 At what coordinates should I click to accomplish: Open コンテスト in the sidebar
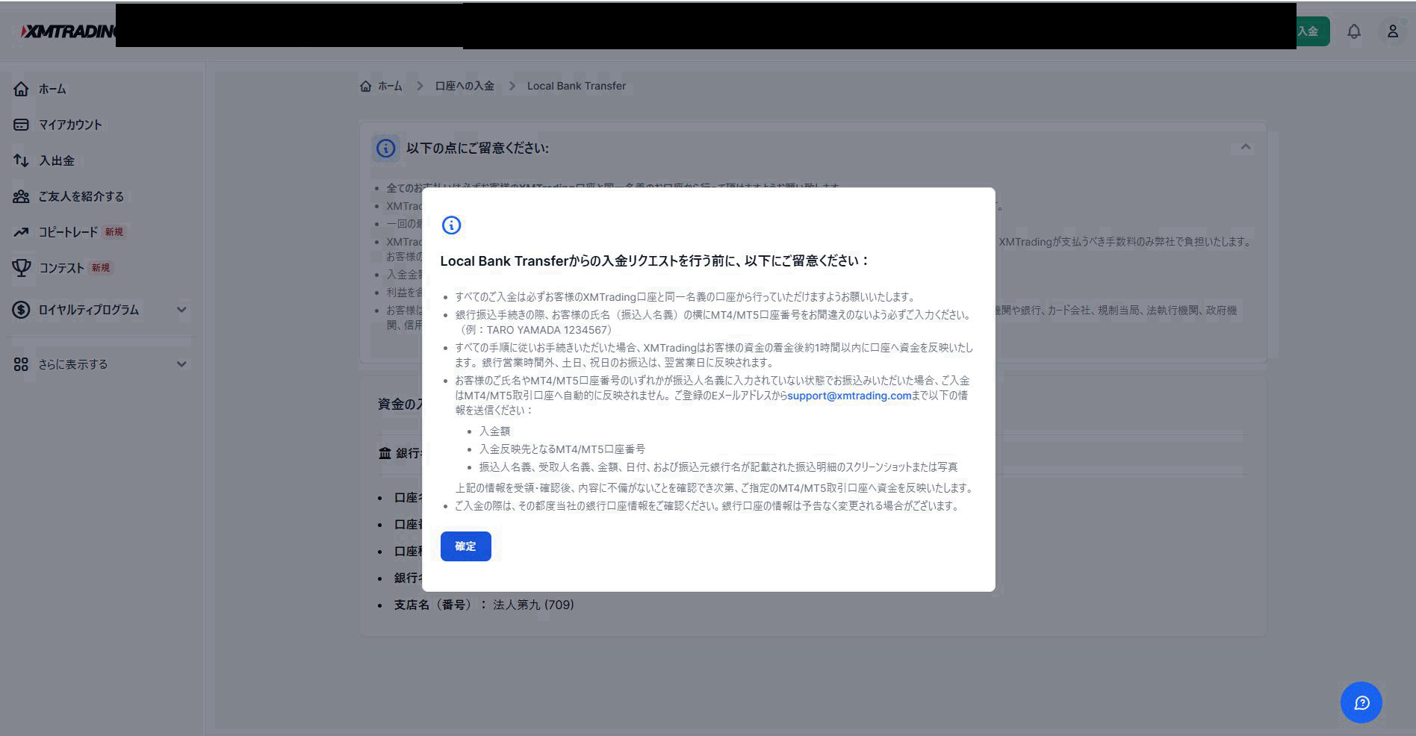[61, 268]
